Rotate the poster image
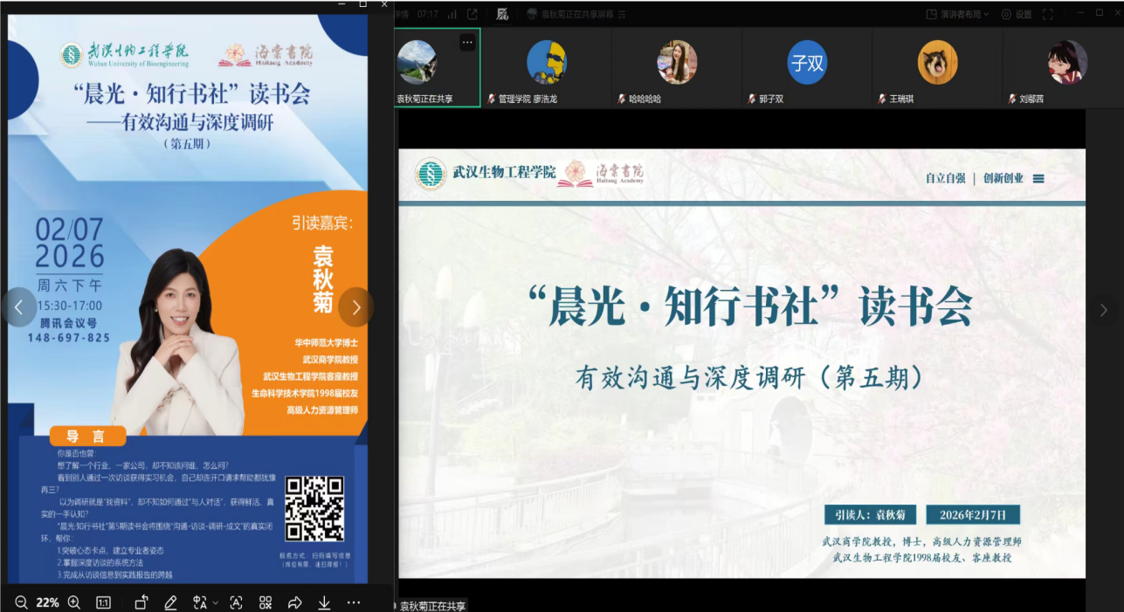This screenshot has height=612, width=1124. [141, 602]
